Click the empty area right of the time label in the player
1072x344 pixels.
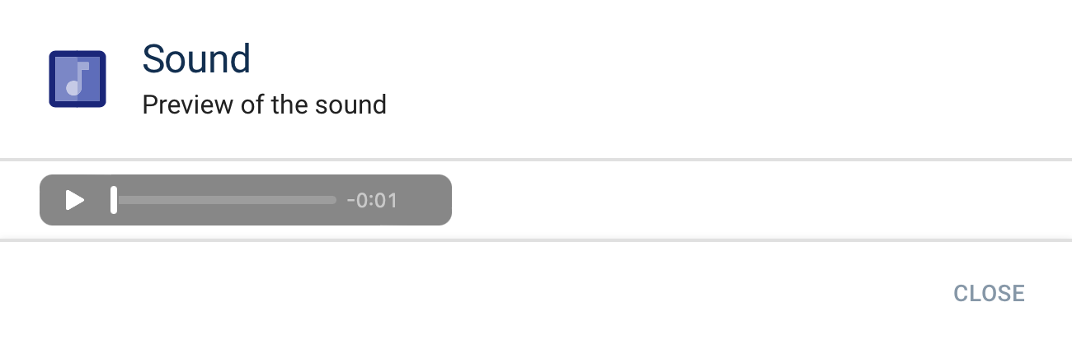point(425,200)
